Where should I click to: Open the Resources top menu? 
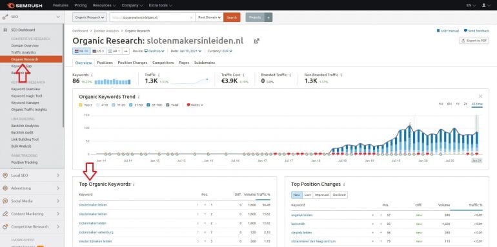coord(104,5)
